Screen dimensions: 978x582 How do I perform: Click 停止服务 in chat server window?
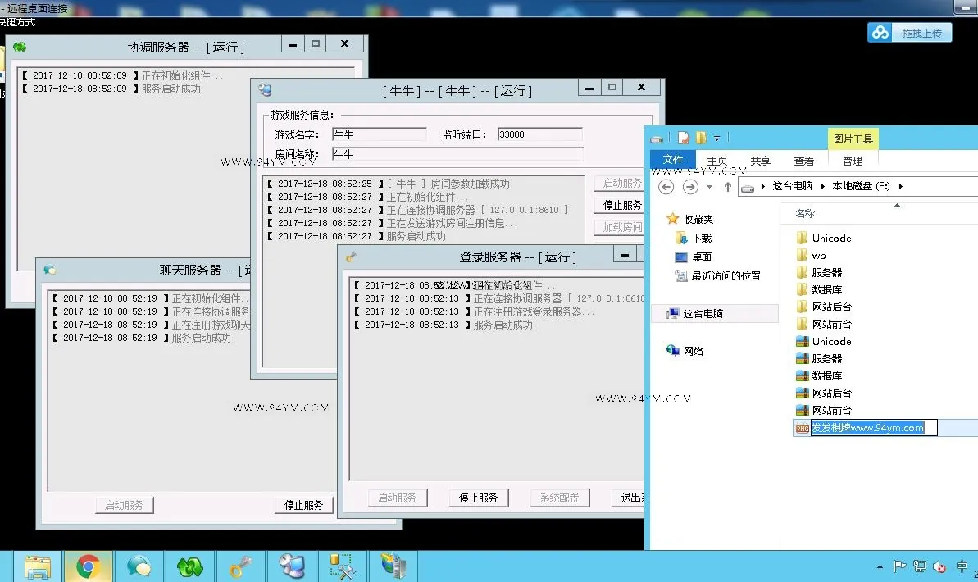[304, 505]
